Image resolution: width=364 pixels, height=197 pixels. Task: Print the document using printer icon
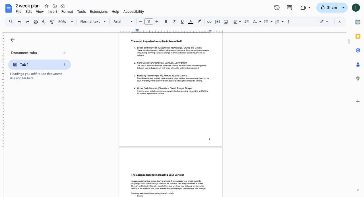36,22
